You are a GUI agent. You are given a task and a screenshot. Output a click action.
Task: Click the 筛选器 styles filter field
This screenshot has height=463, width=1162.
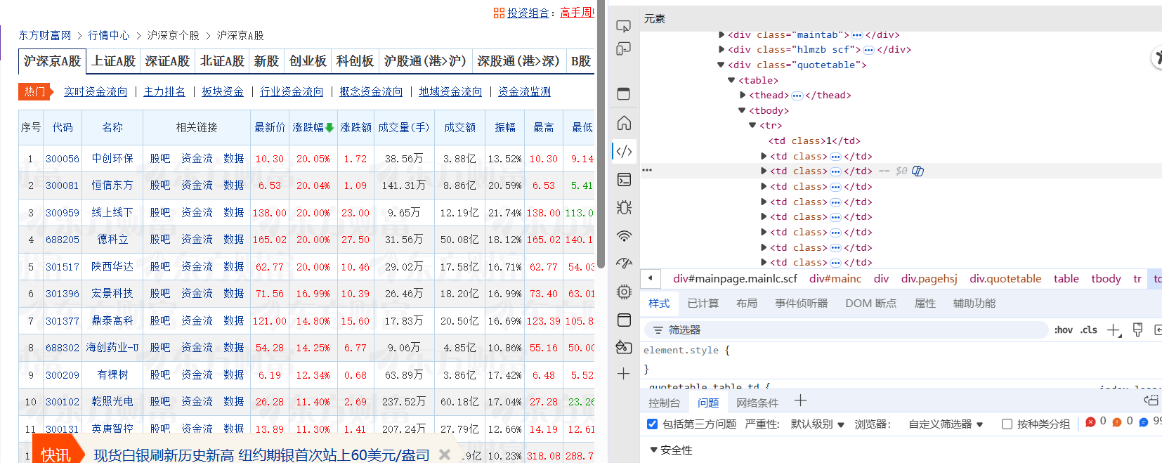[846, 330]
